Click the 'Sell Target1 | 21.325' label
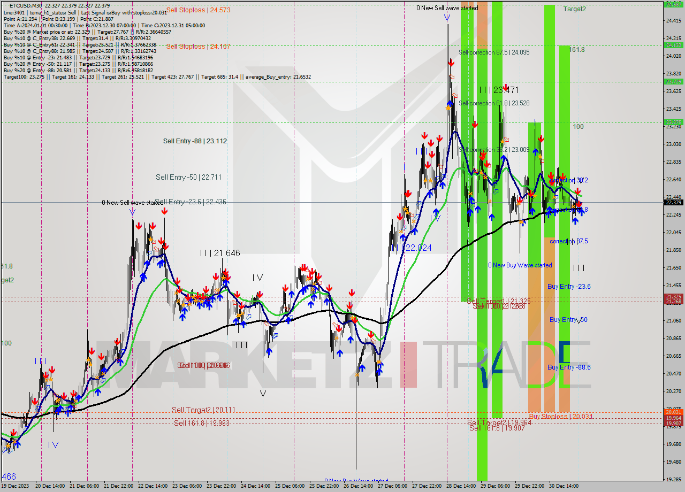The width and height of the screenshot is (685, 492). tap(499, 301)
